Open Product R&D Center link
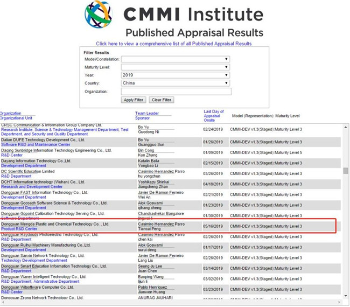This screenshot has height=307, width=350. 19,228
